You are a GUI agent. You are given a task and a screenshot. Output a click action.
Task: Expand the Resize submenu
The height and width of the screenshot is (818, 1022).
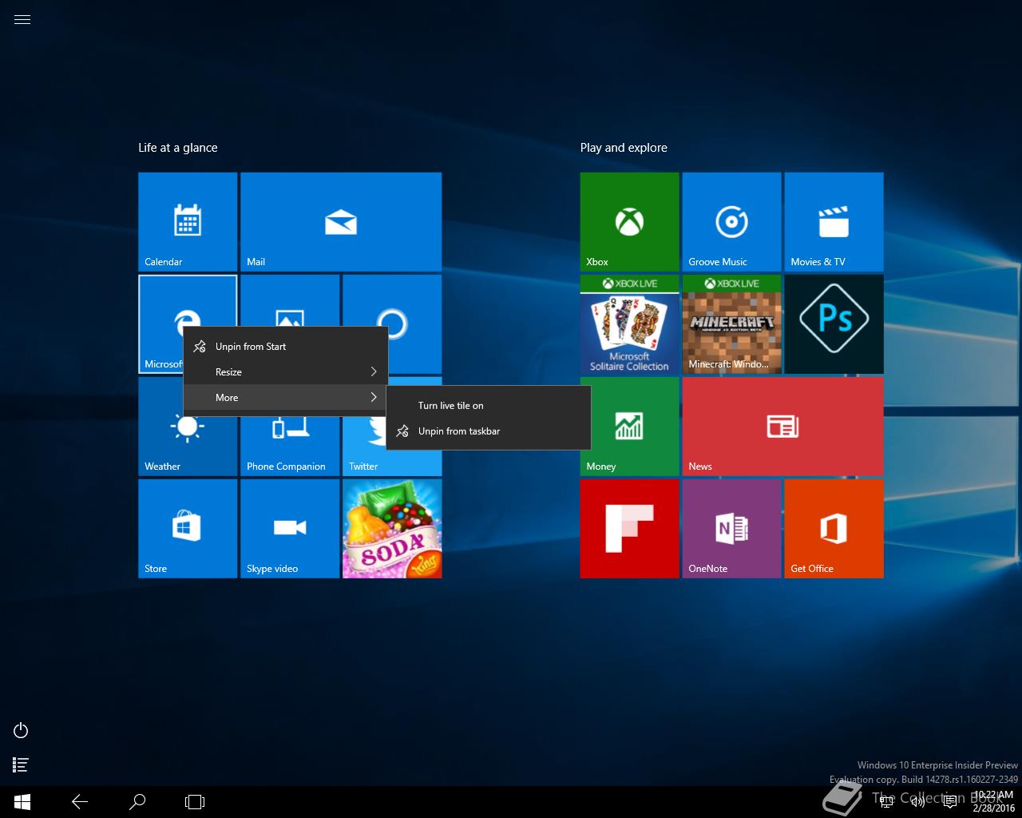[x=285, y=372]
